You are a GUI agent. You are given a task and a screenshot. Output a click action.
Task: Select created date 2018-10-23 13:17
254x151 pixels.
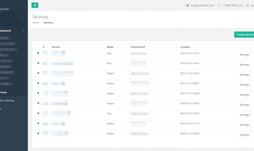190,123
